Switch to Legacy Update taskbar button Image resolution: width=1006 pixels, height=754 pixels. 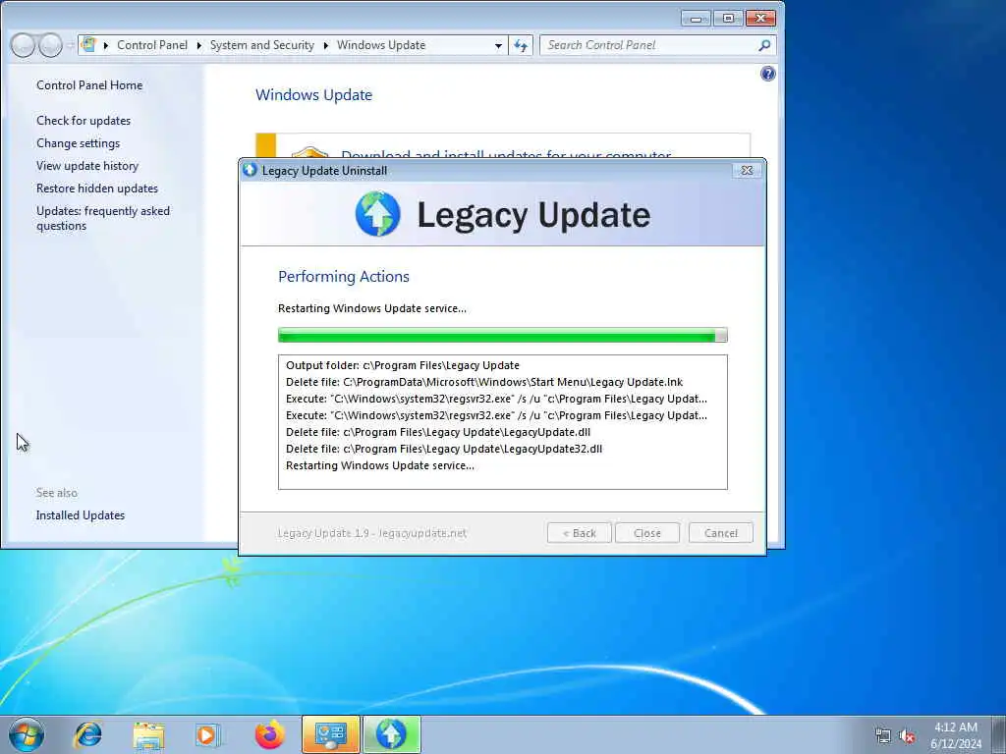[x=392, y=734]
